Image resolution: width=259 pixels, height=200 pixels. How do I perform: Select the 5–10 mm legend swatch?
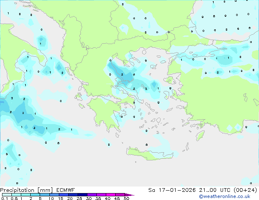45,195
